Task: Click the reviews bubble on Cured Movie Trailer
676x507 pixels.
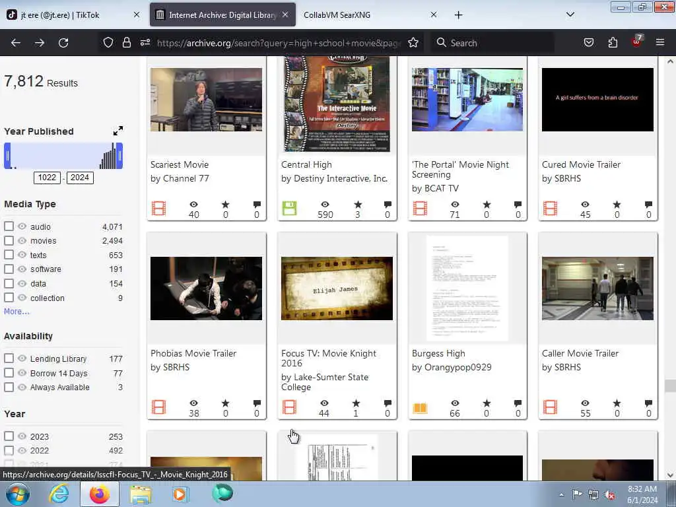Action: click(x=648, y=205)
